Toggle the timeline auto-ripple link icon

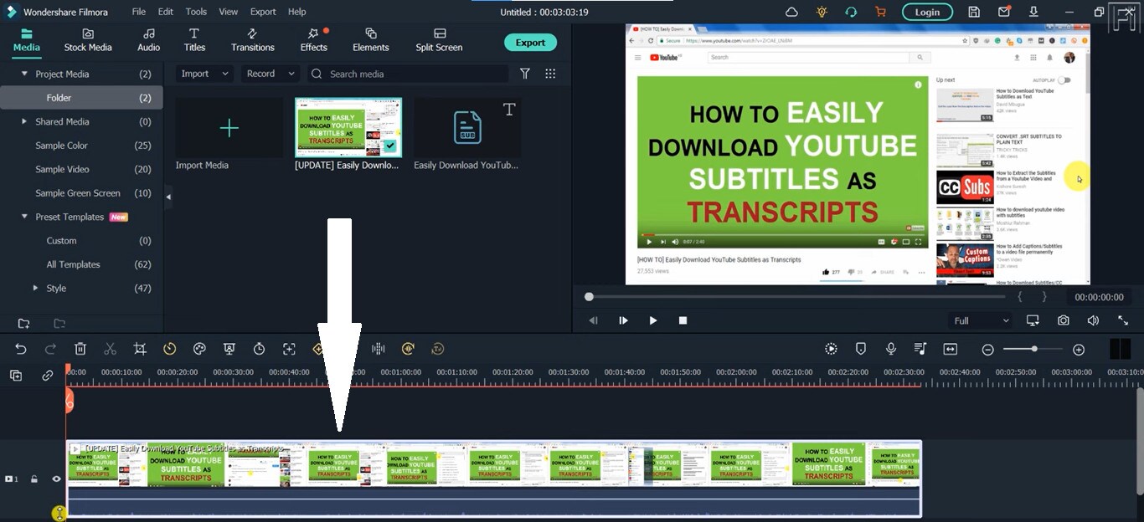click(x=47, y=376)
